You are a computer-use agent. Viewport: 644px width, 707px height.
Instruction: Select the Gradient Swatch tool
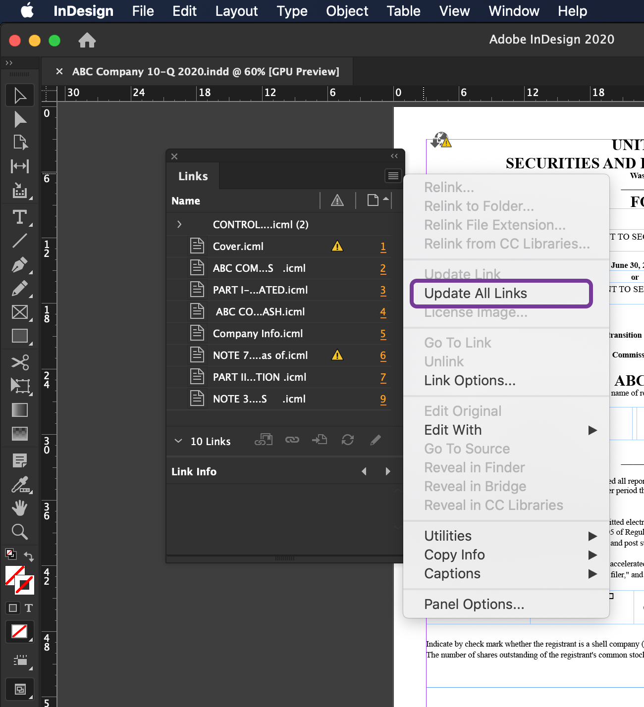20,409
